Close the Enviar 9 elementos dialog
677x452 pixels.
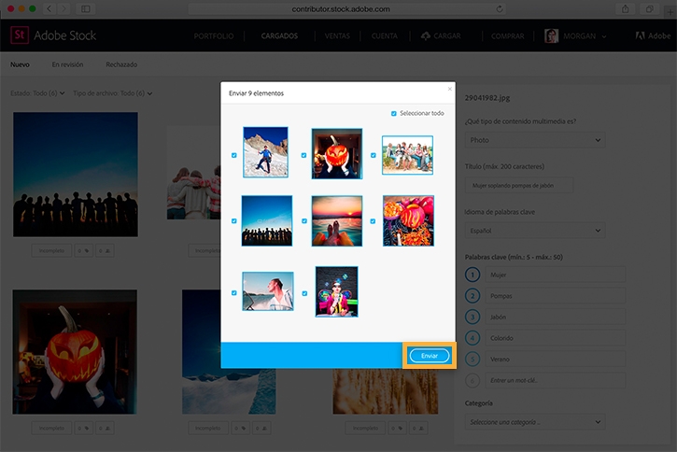450,89
